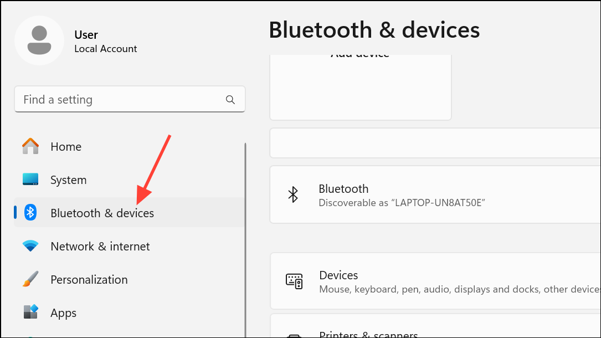The height and width of the screenshot is (338, 601).
Task: Click the blue Bluetooth icon in sidebar
Action: [30, 213]
